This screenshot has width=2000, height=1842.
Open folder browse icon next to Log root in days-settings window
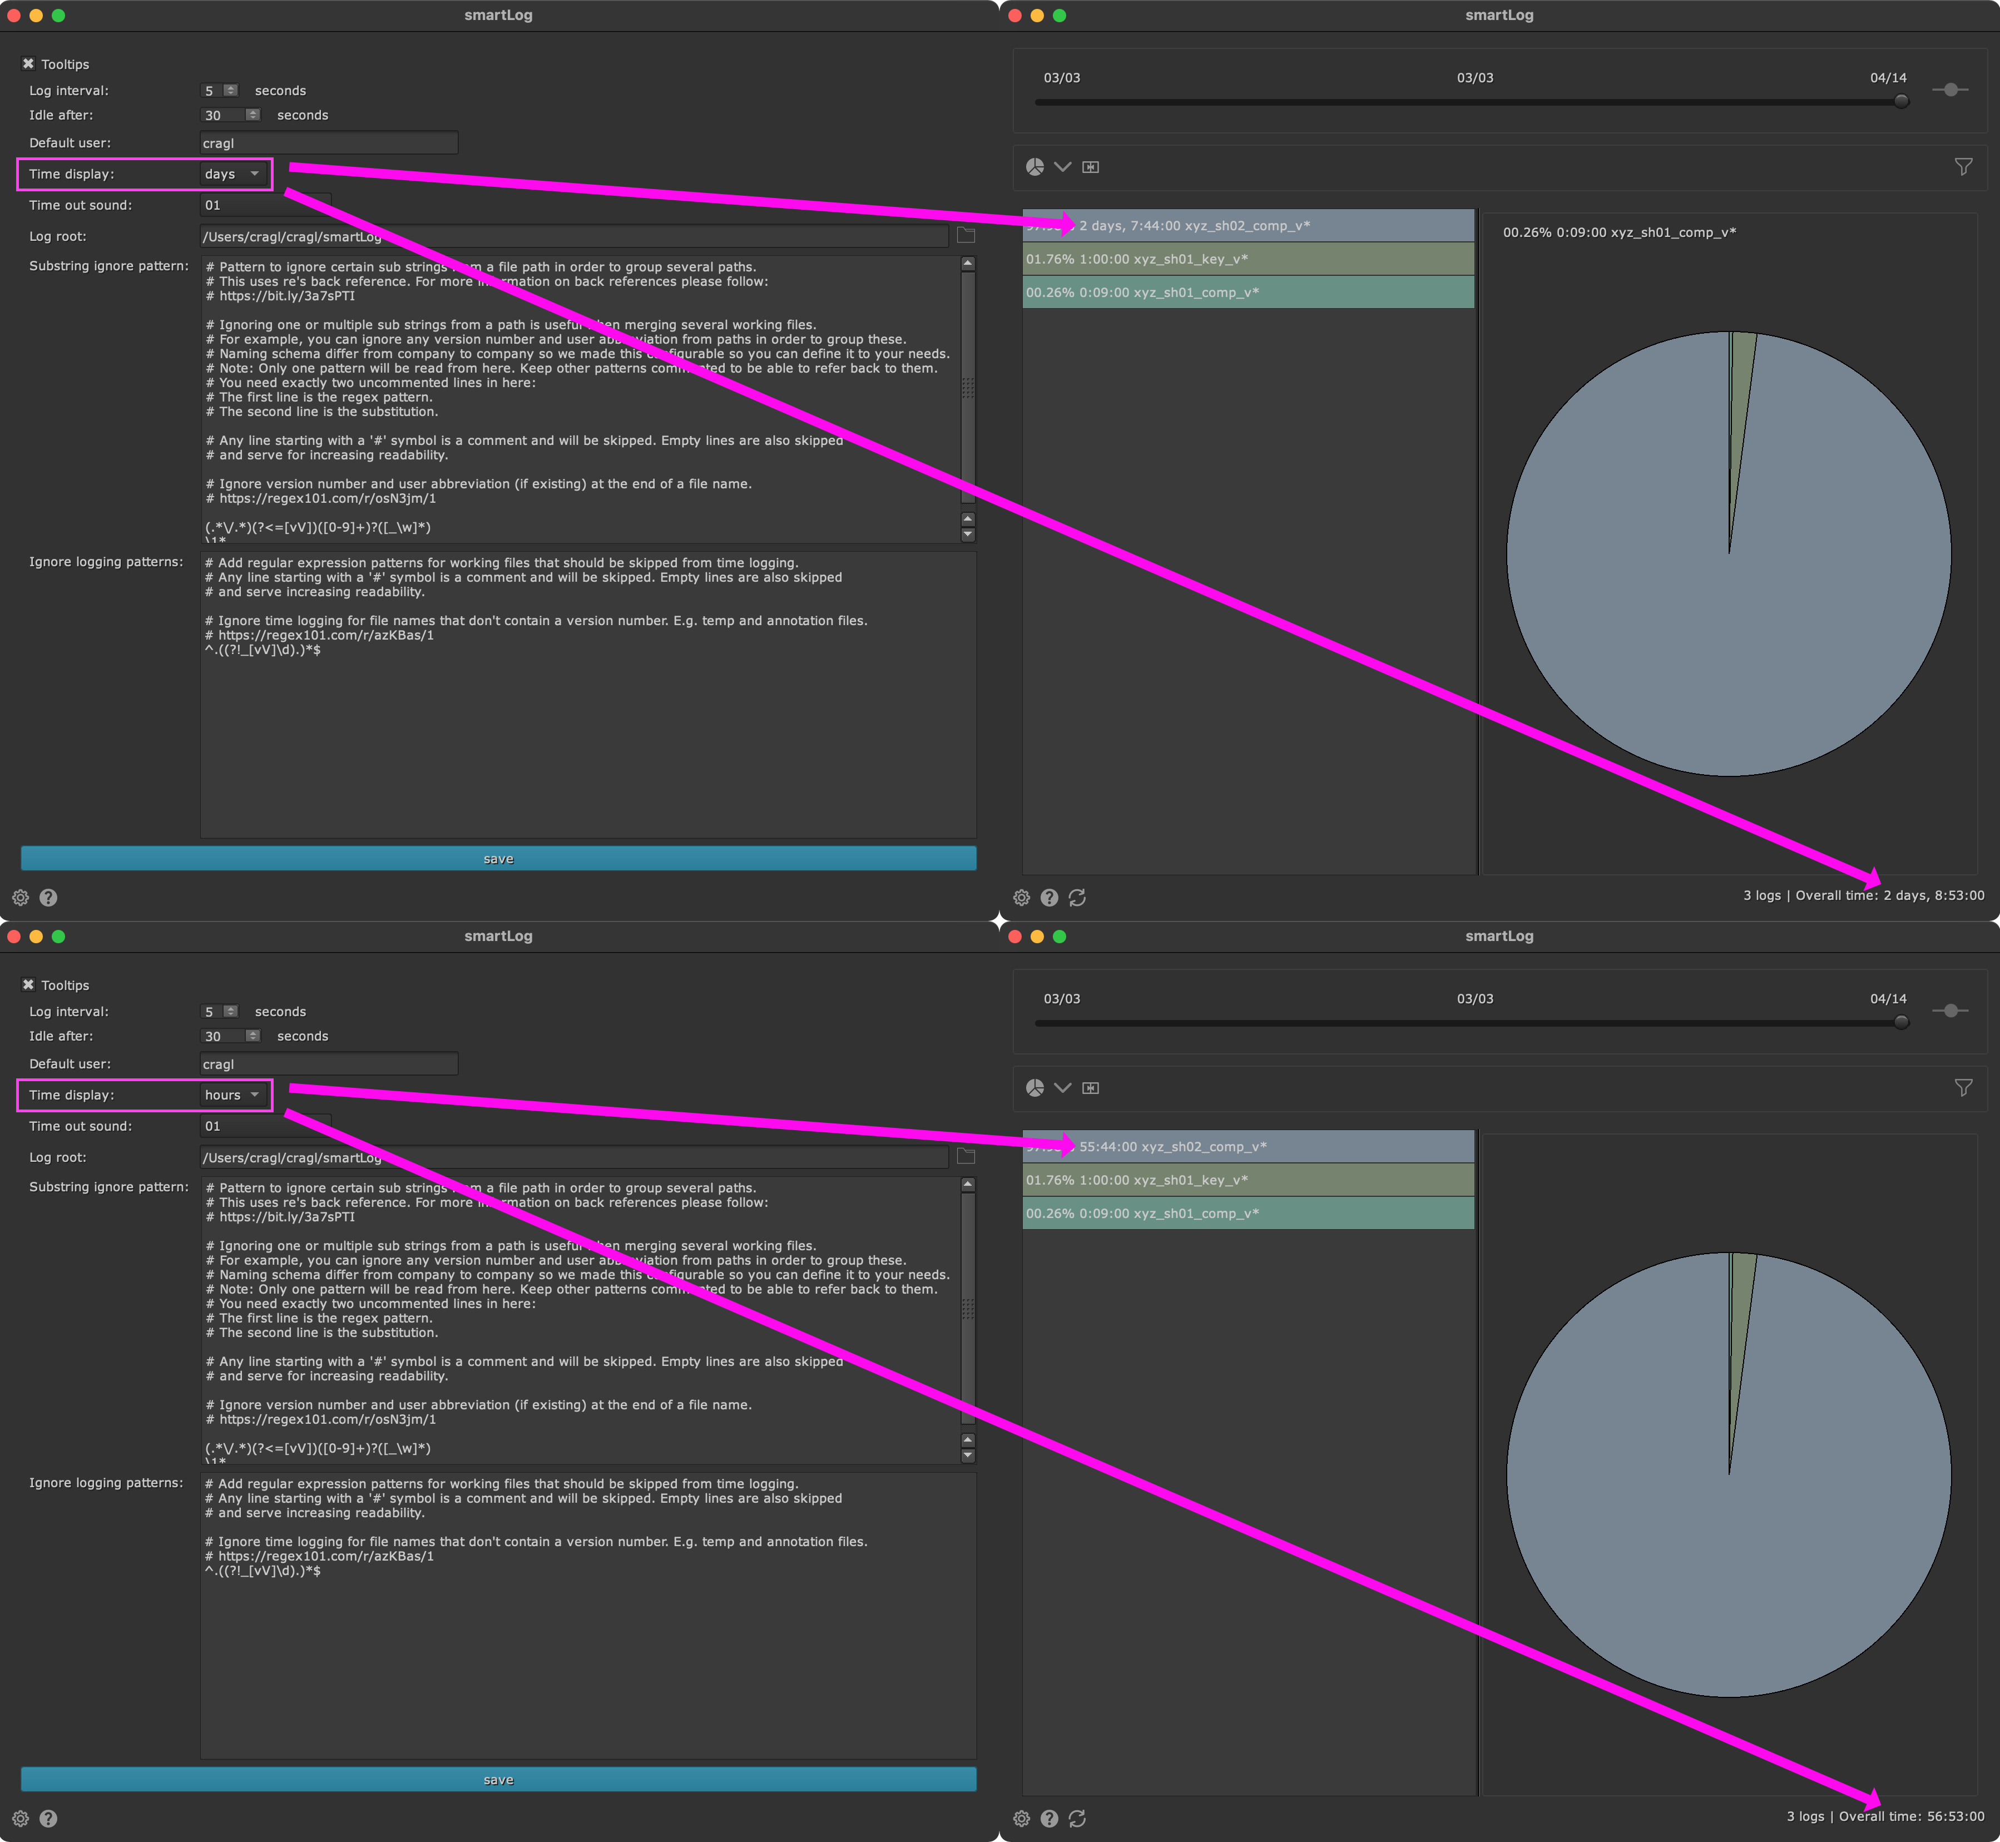point(966,235)
